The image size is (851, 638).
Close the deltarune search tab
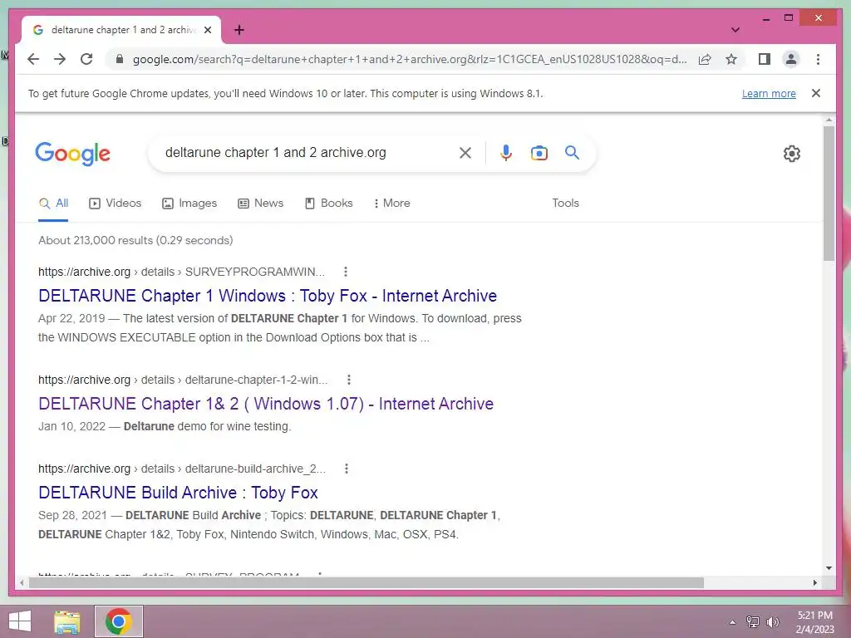(208, 30)
